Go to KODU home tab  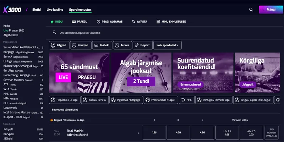tap(56, 22)
